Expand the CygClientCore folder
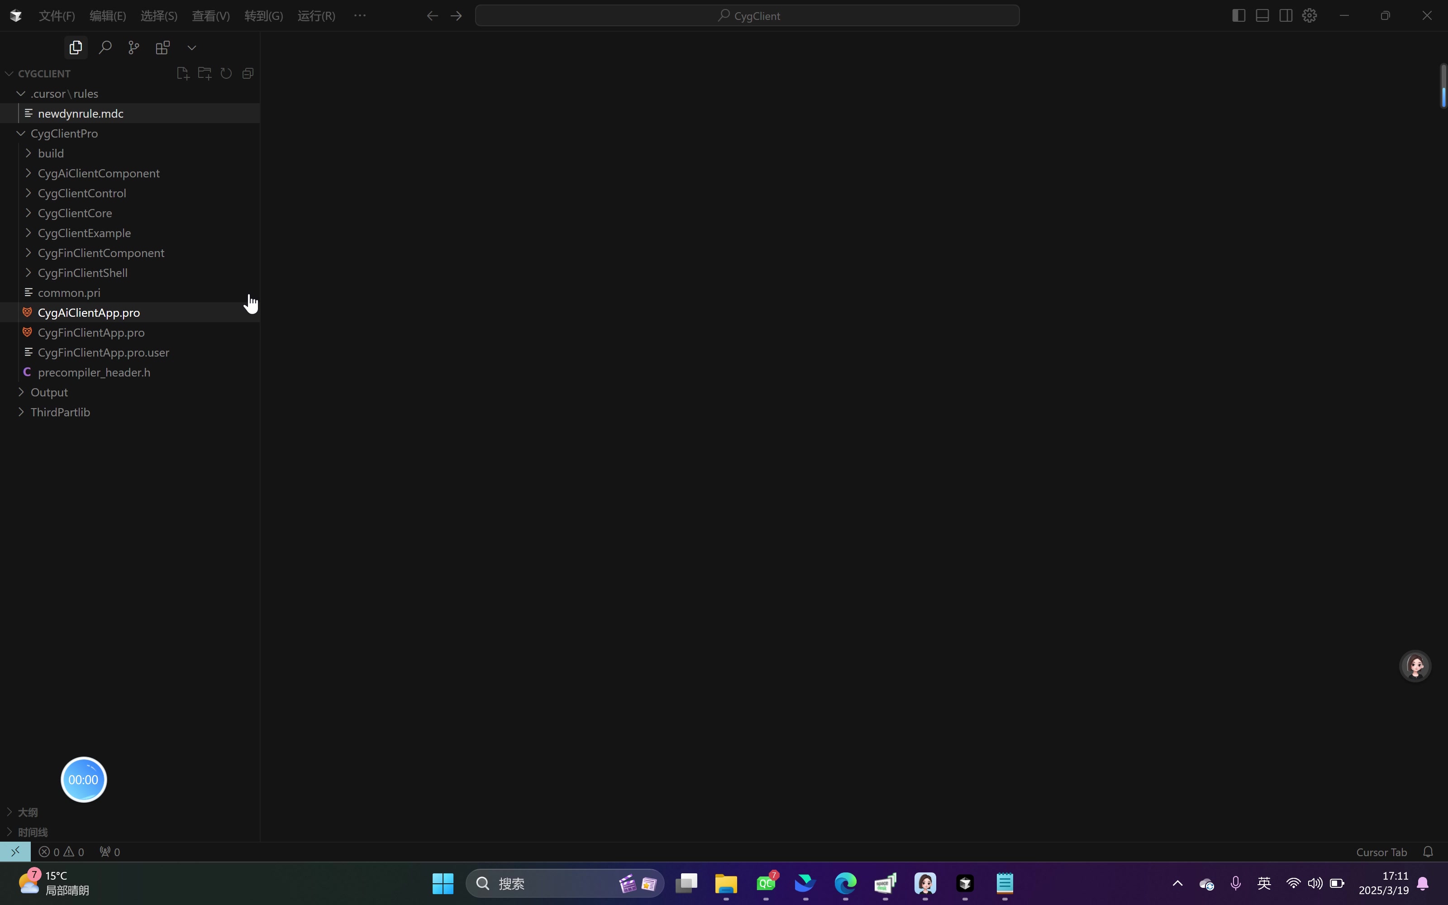The width and height of the screenshot is (1448, 905). click(x=74, y=213)
